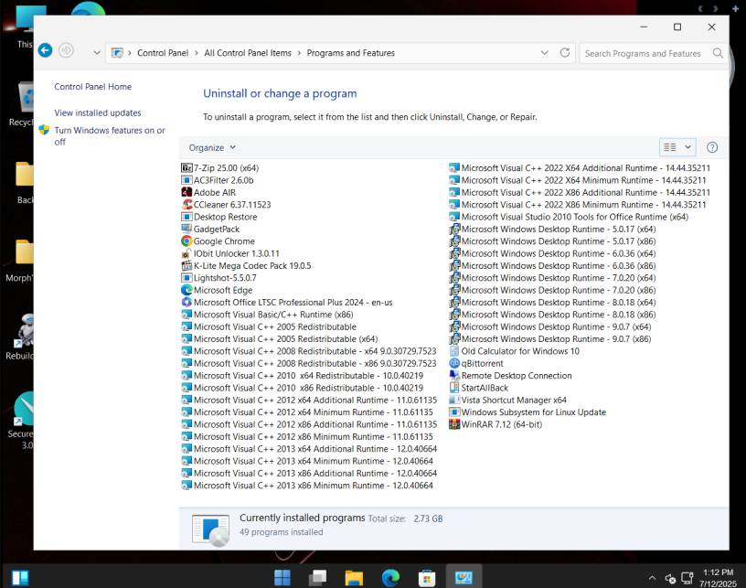This screenshot has width=746, height=588.
Task: Select Windows Desktop Runtime 5.0.17 (x64)
Action: pos(552,229)
